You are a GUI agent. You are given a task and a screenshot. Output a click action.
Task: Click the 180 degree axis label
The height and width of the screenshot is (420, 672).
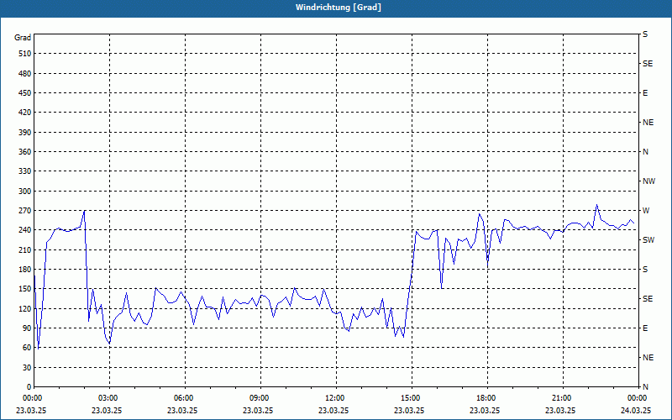tap(25, 270)
